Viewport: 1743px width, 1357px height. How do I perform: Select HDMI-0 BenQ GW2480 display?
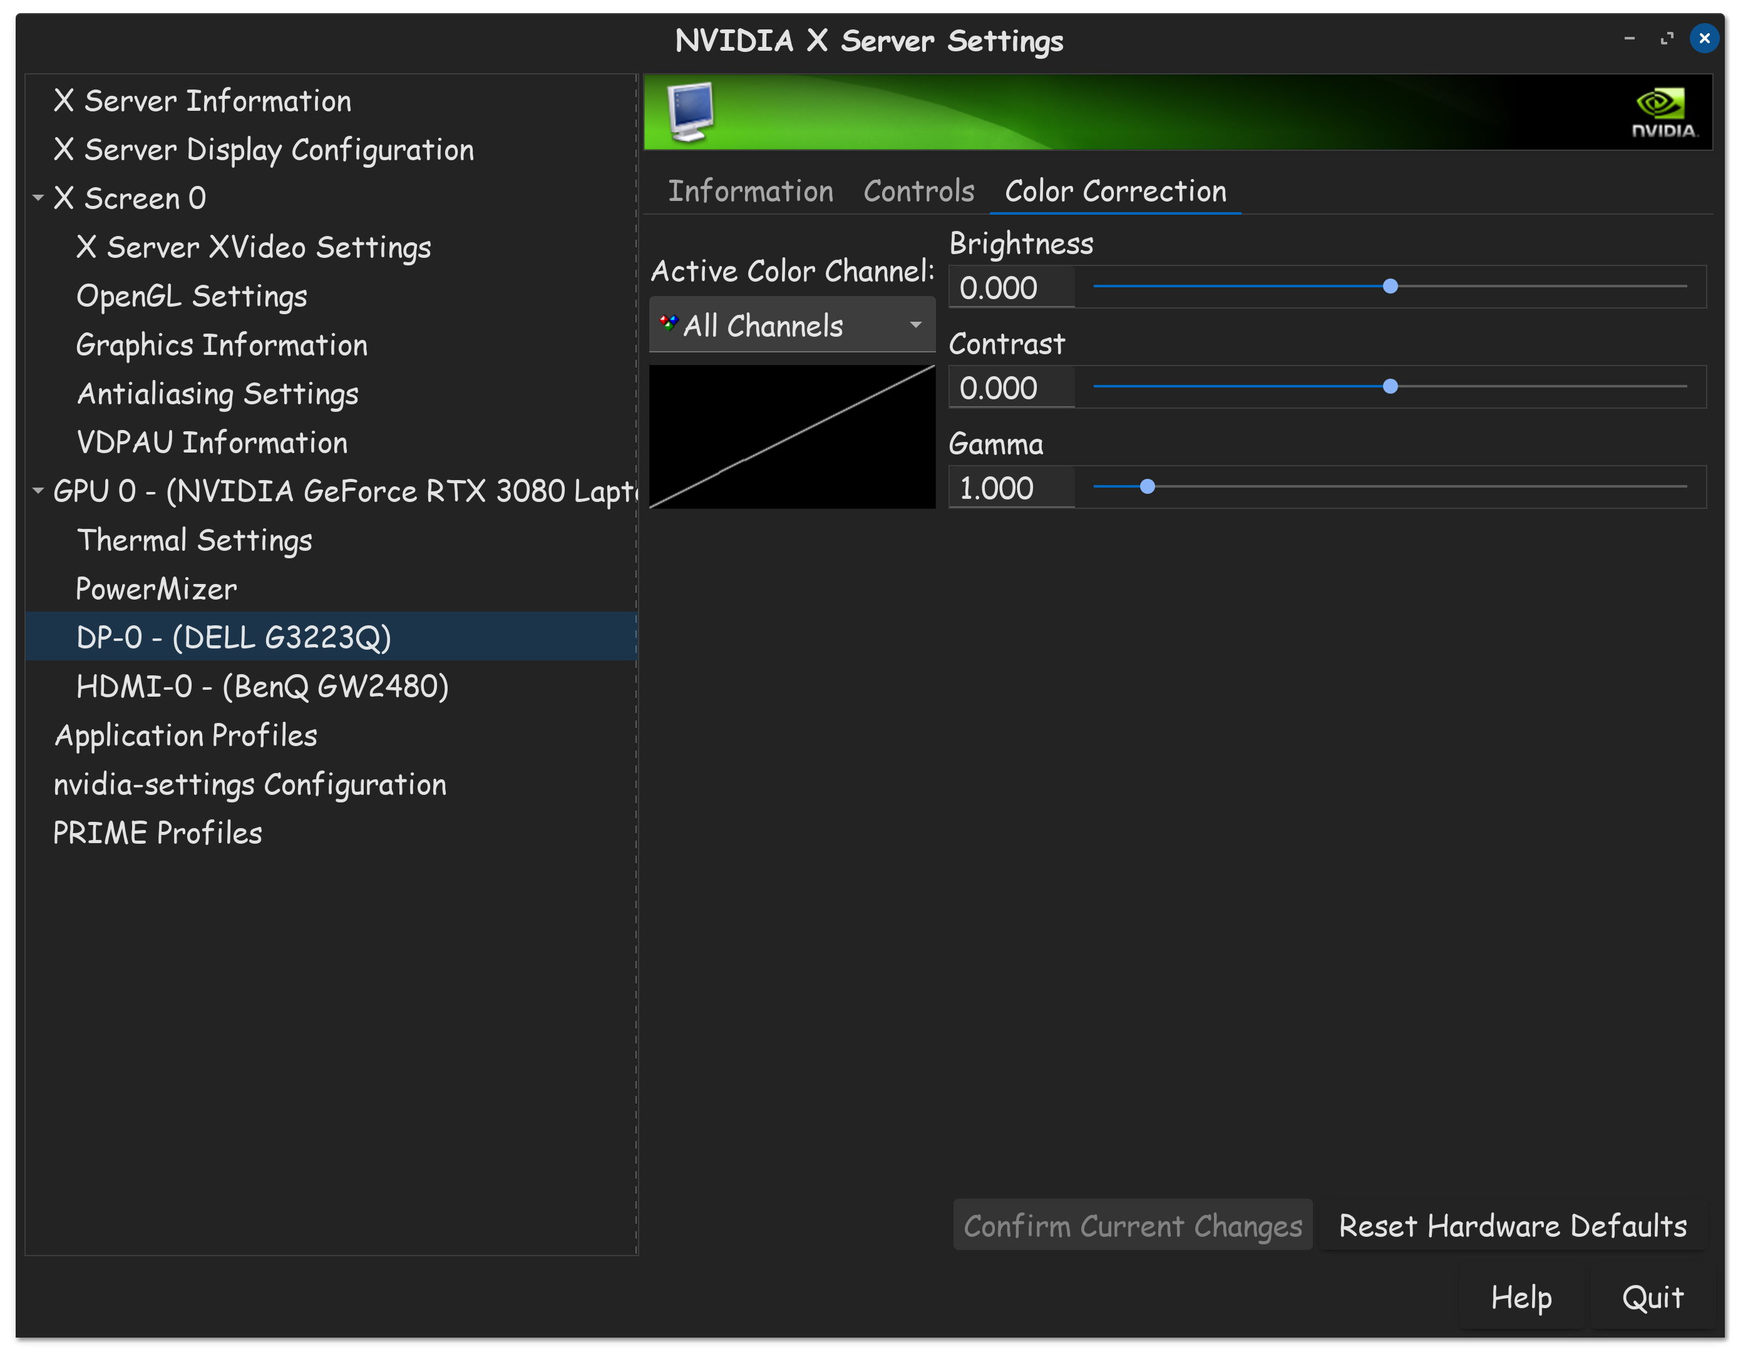coord(262,686)
